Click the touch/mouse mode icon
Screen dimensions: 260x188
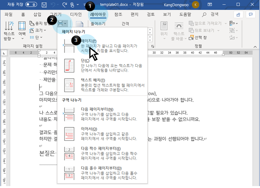[72, 5]
